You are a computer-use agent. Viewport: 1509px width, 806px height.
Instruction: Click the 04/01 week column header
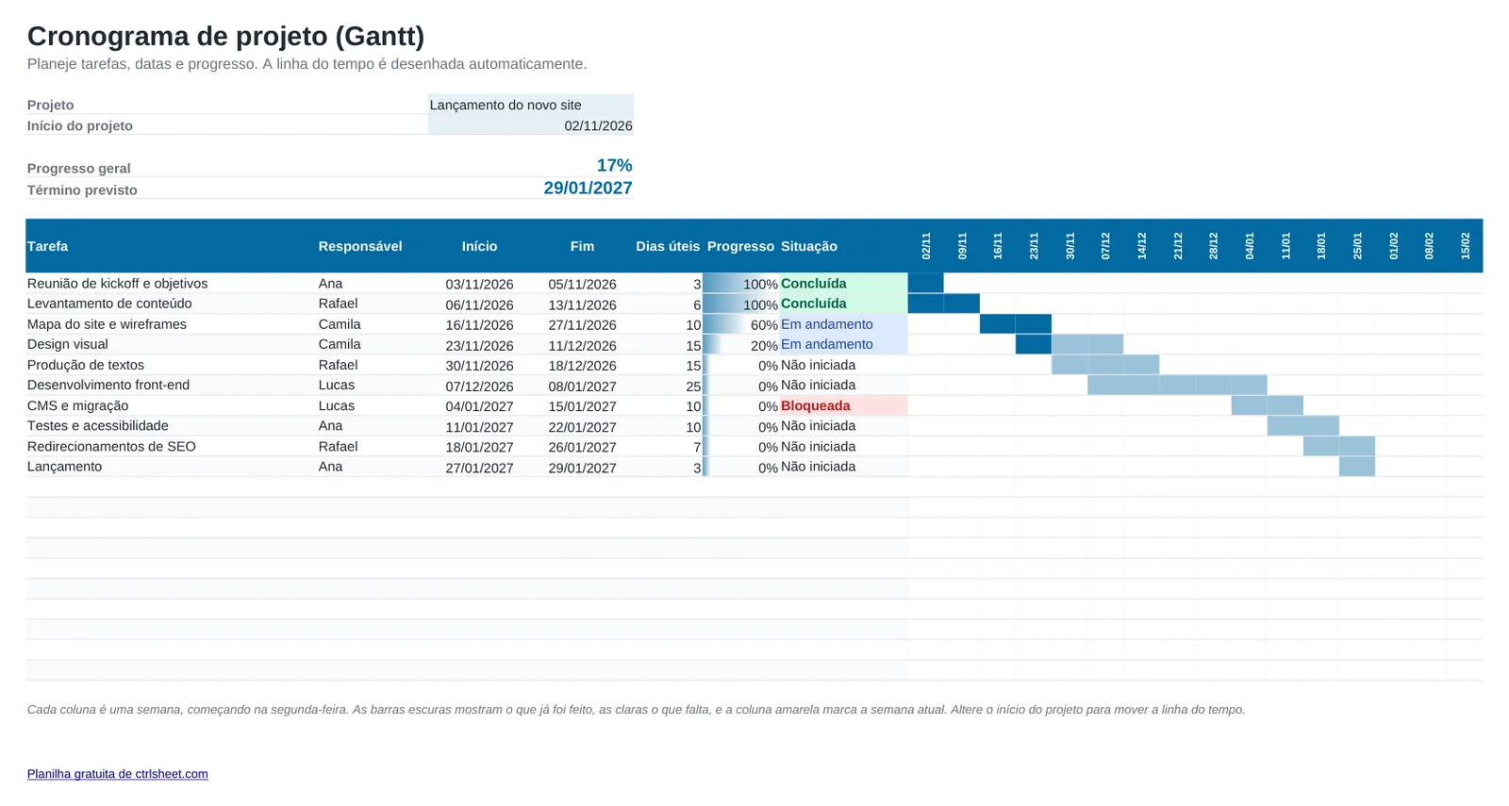pyautogui.click(x=1250, y=246)
